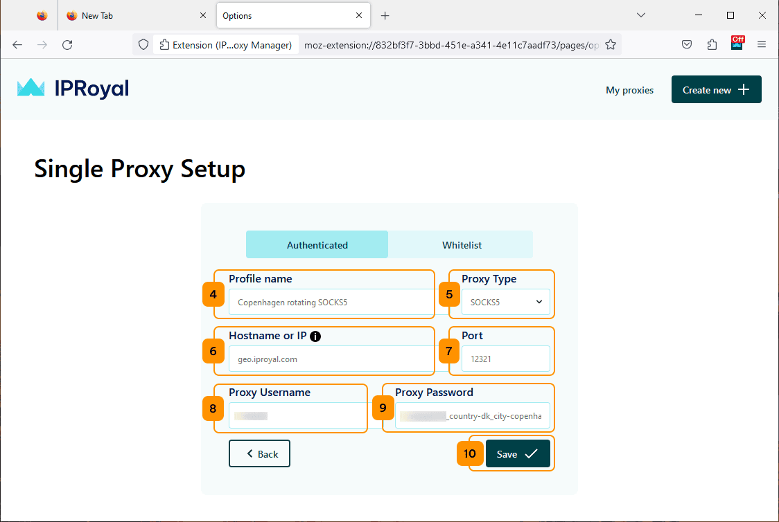This screenshot has height=522, width=779.
Task: Click the IPRoyal logo
Action: (73, 89)
